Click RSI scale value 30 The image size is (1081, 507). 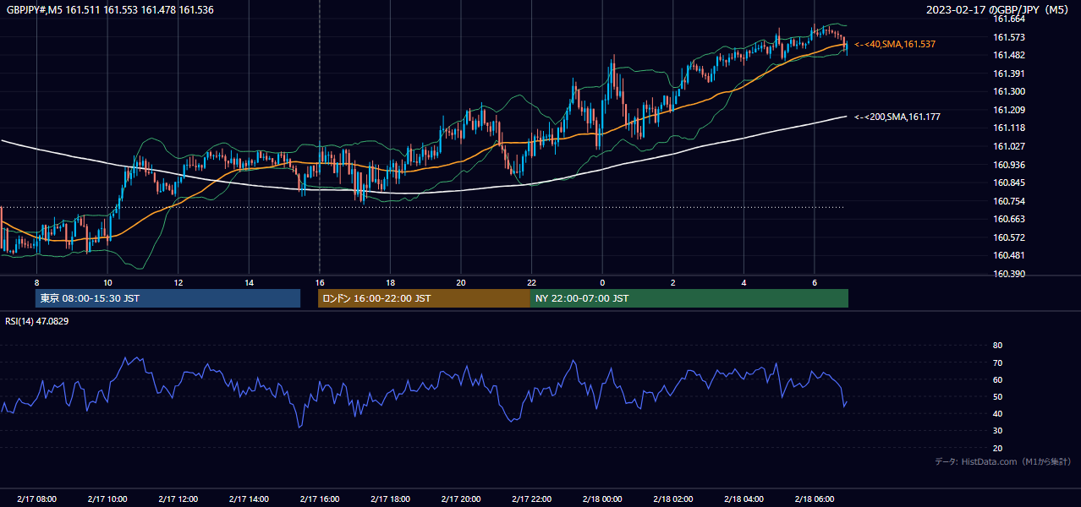tap(998, 431)
